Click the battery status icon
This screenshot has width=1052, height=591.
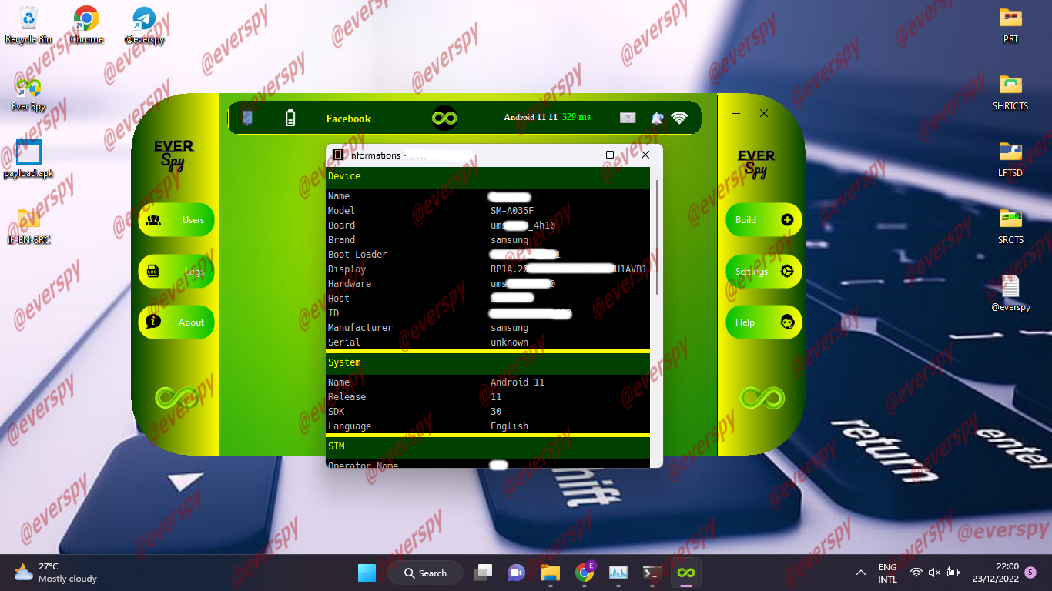click(x=290, y=117)
